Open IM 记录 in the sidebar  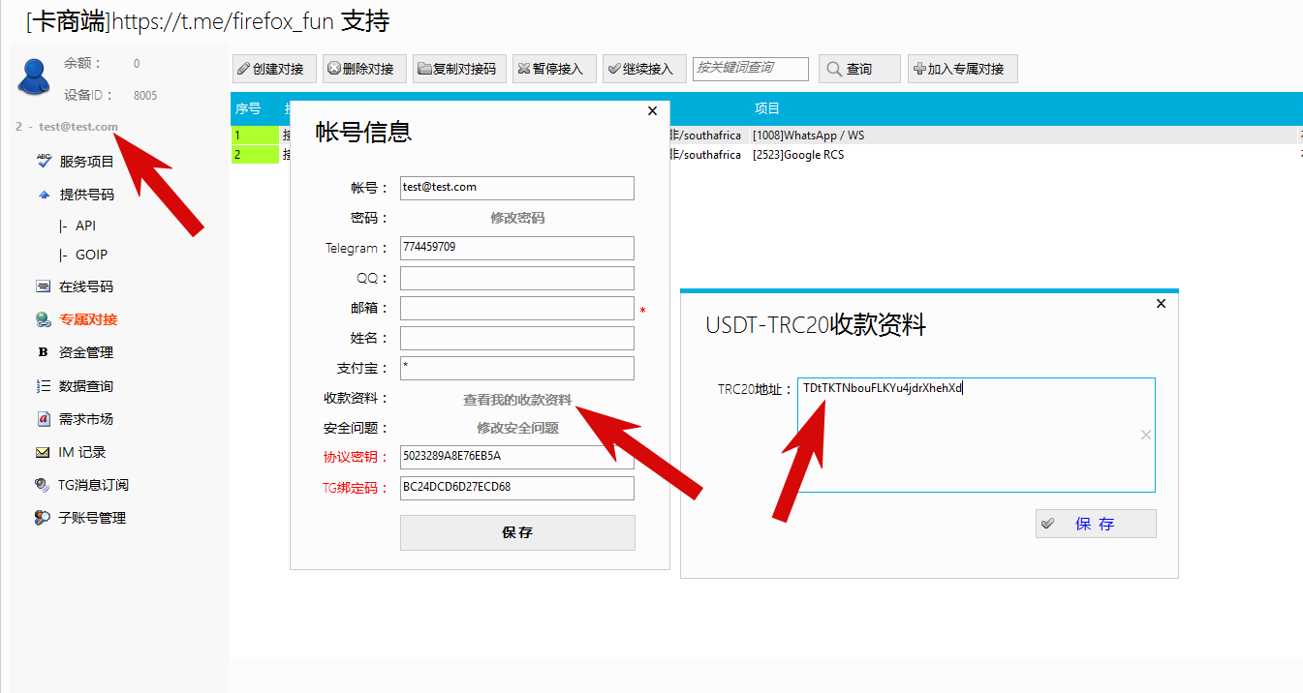tap(82, 452)
